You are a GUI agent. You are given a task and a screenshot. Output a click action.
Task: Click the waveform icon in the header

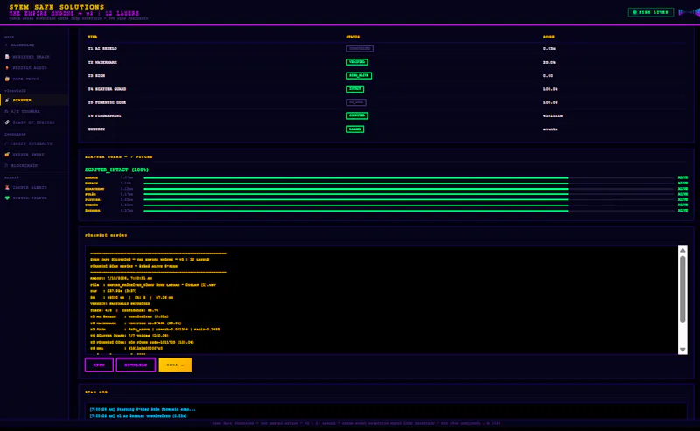[689, 12]
